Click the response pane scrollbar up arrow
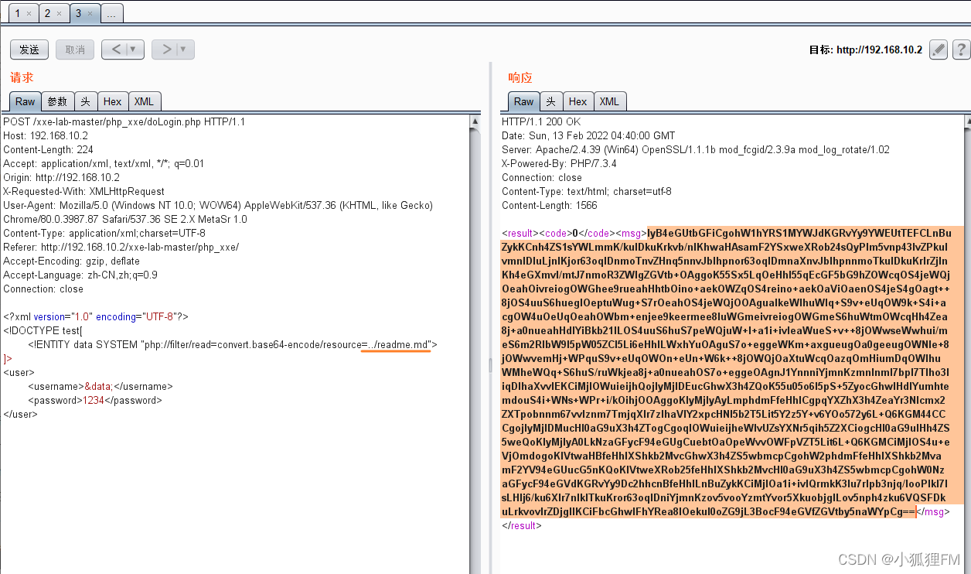The image size is (971, 574). 966,121
